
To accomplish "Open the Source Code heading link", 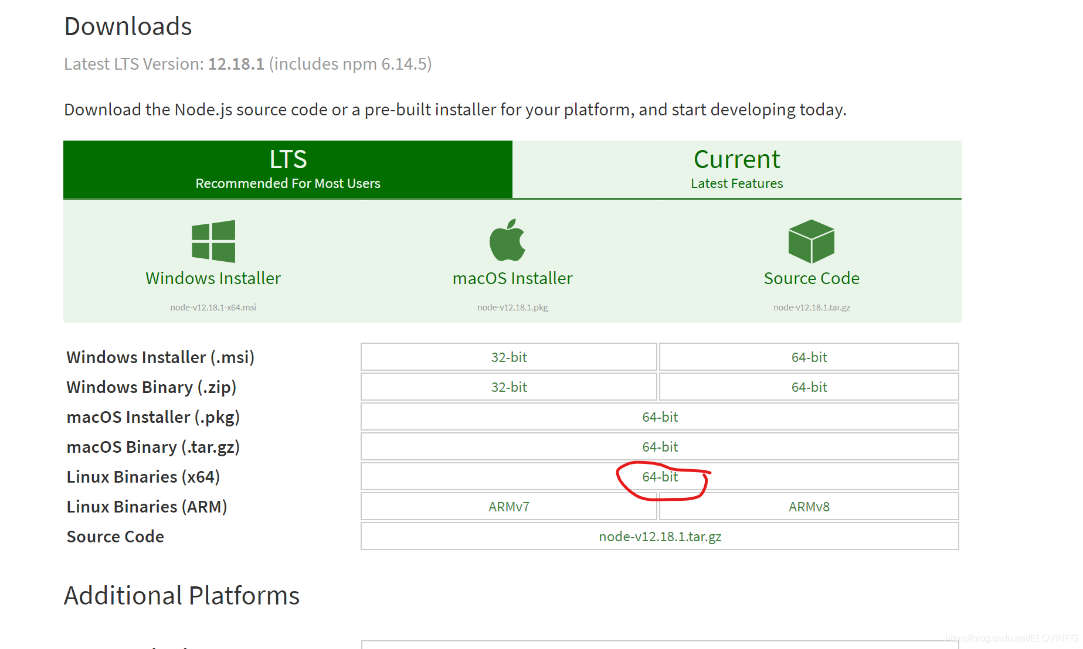I will [812, 278].
